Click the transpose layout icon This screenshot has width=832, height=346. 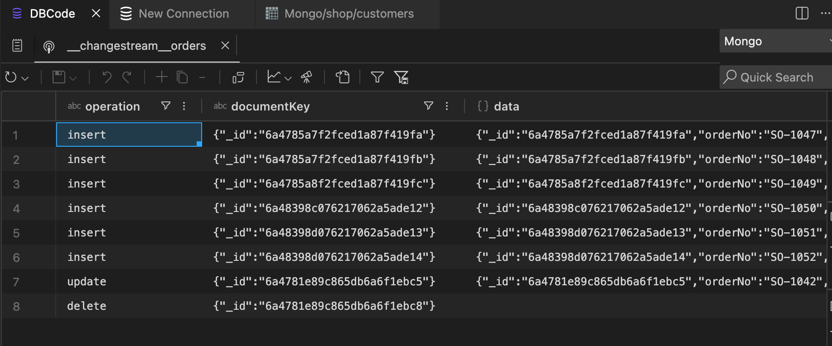238,77
